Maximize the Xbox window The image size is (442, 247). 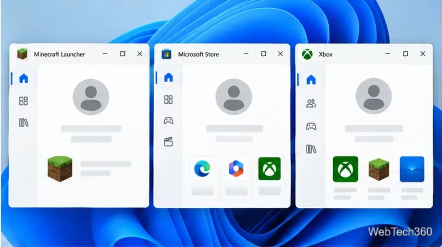tap(406, 53)
